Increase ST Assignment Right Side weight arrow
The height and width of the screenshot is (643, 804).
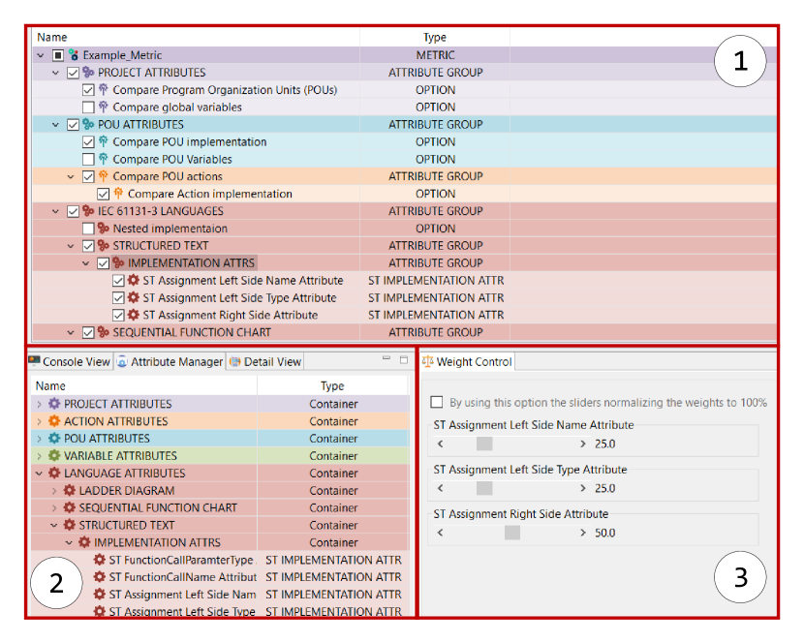582,533
